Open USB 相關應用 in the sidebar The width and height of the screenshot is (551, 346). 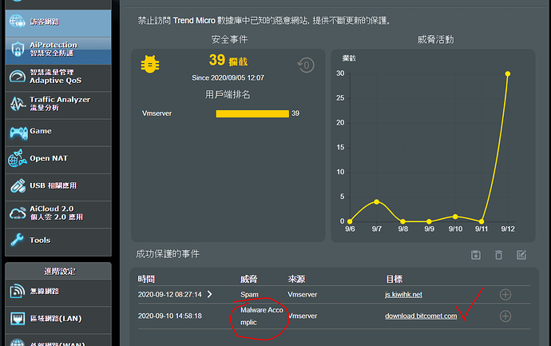pos(58,187)
